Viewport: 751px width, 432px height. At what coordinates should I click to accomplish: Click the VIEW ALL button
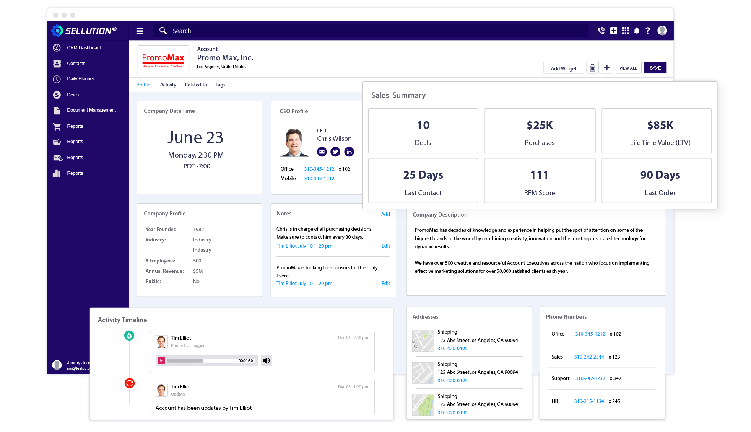(628, 68)
